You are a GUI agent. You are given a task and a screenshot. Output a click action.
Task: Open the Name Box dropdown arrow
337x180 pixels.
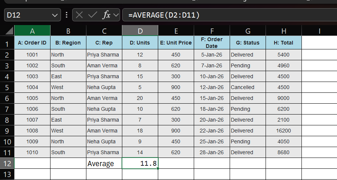pyautogui.click(x=55, y=15)
